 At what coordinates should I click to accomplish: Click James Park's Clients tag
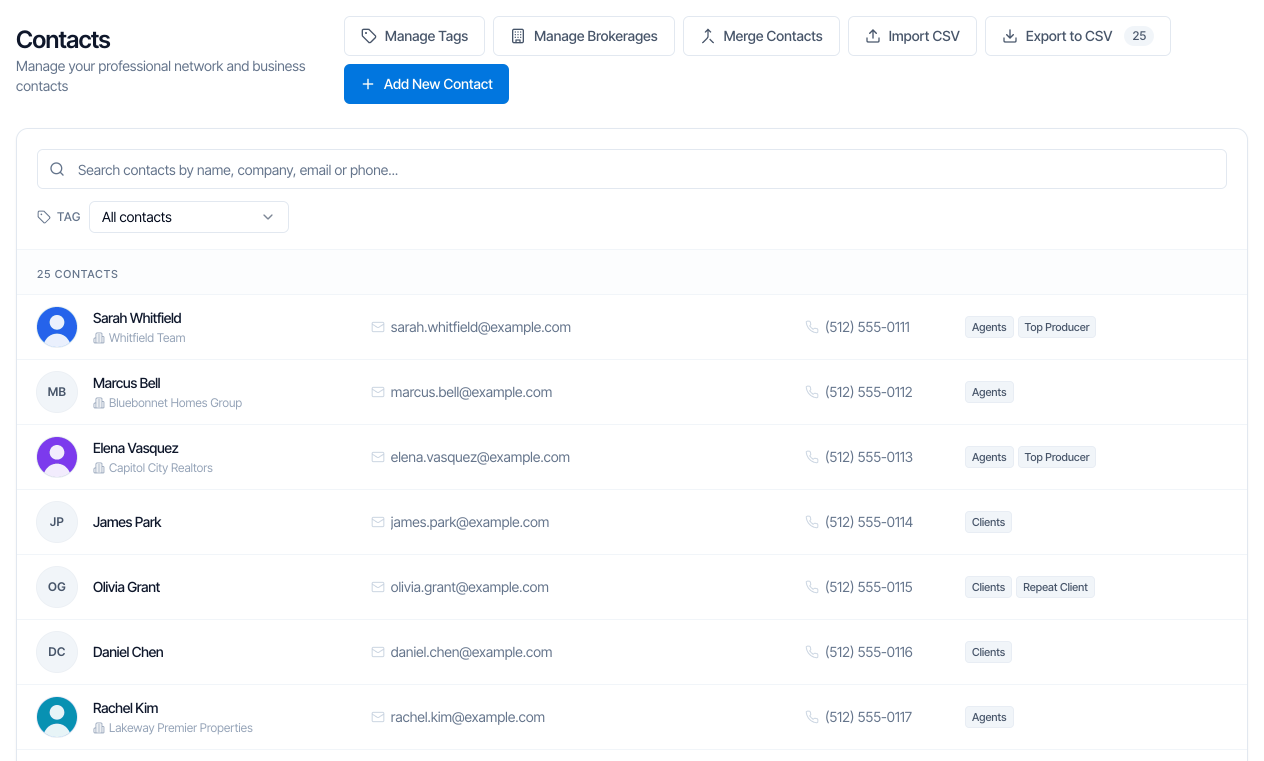[x=987, y=522]
